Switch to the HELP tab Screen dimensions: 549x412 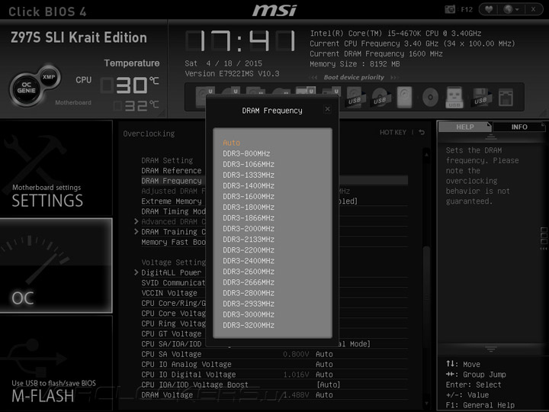point(464,127)
